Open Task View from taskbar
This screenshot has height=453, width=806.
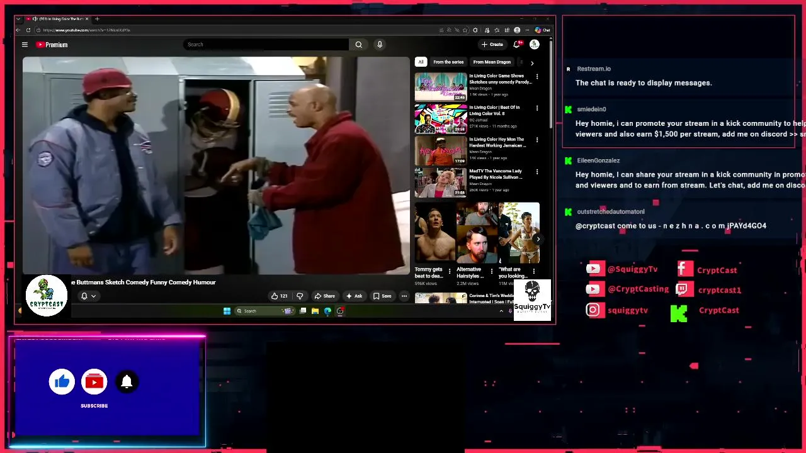(x=303, y=311)
